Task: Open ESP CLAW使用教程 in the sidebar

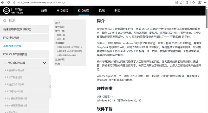Action: (x=24, y=54)
